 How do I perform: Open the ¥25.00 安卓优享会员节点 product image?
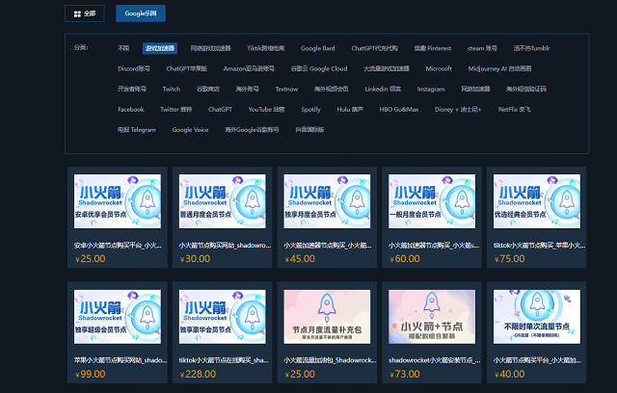tap(117, 201)
